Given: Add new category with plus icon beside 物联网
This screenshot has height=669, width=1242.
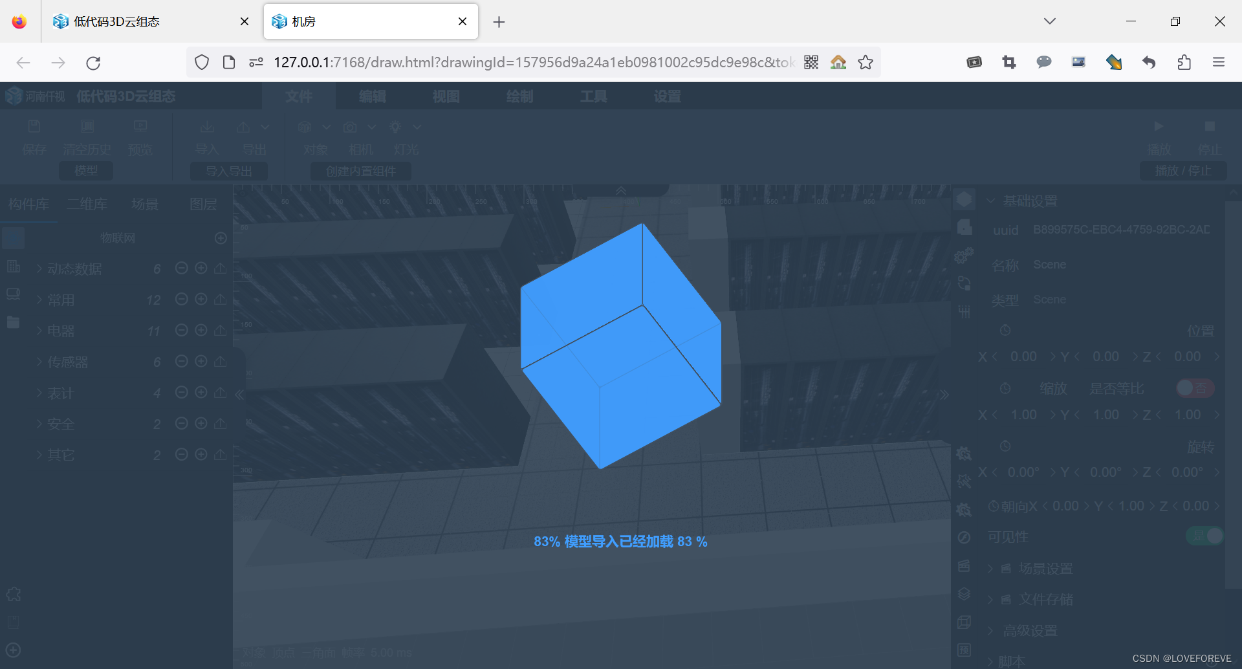Looking at the screenshot, I should pos(221,238).
